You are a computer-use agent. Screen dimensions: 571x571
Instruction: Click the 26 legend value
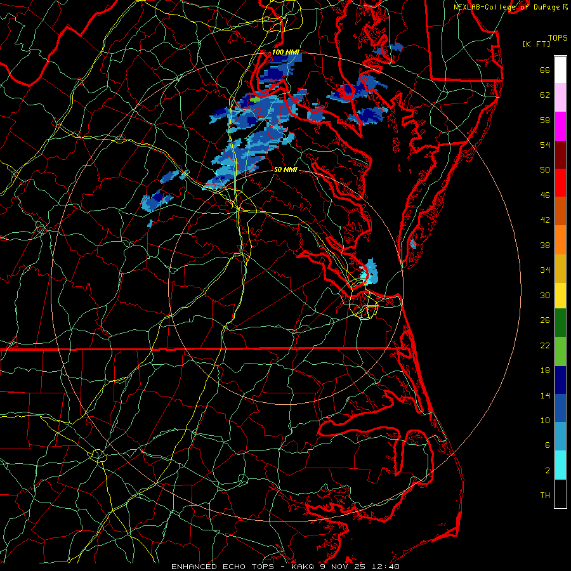pyautogui.click(x=545, y=320)
